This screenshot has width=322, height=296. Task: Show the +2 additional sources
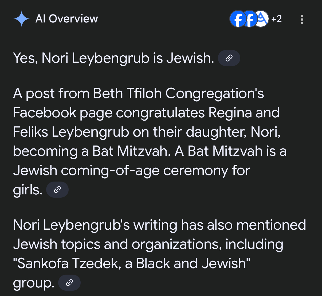click(277, 19)
